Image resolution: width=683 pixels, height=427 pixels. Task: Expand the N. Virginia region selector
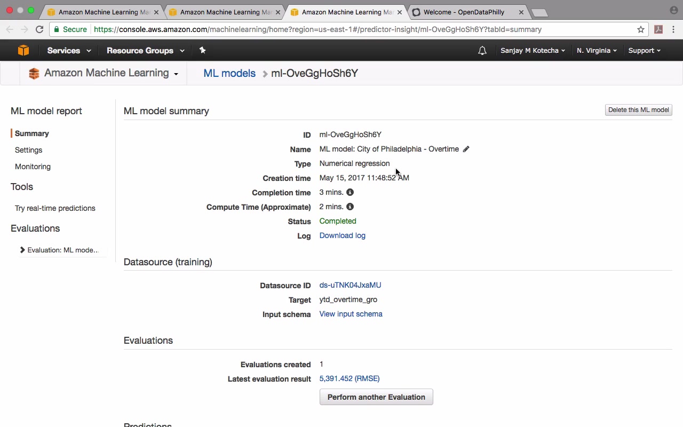pos(597,51)
